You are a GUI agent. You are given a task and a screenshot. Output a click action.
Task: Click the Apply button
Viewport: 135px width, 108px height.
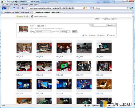pos(75,32)
